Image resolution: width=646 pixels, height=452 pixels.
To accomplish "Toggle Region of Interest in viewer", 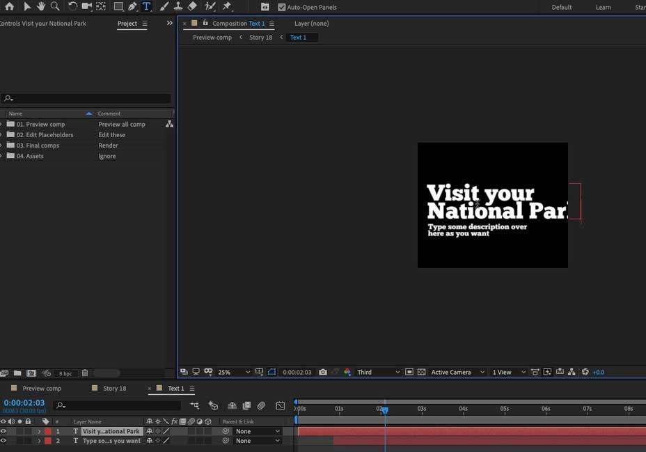I will 409,372.
